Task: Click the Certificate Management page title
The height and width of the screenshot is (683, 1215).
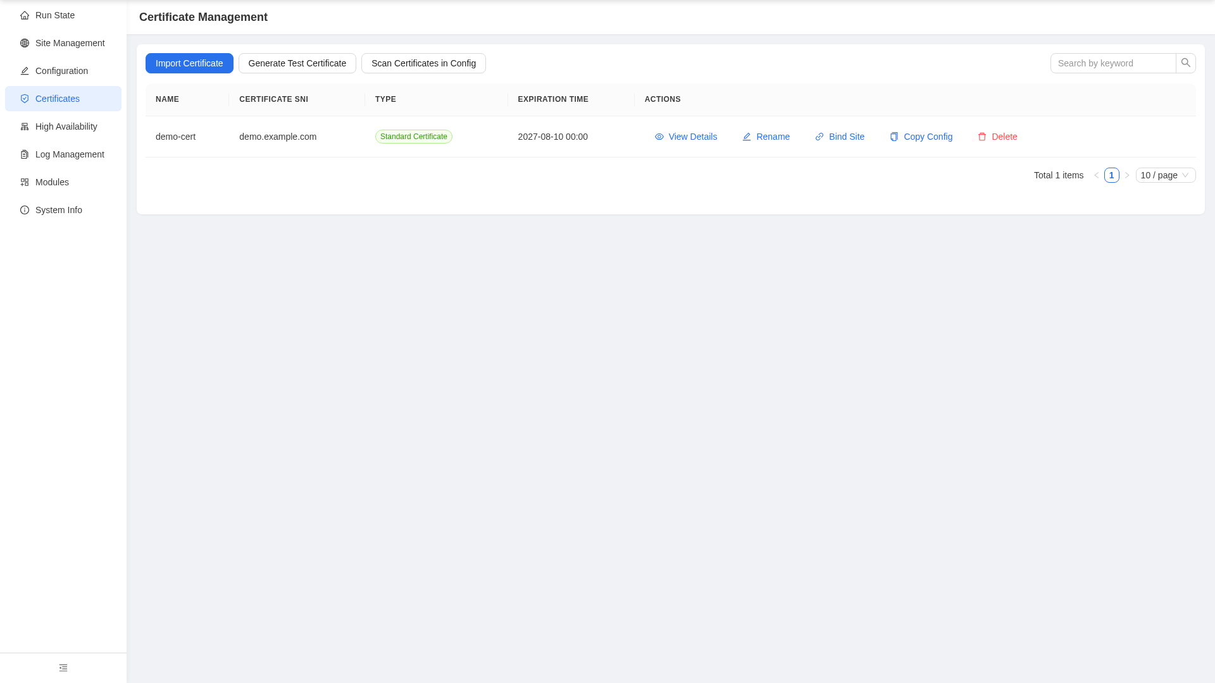Action: [x=203, y=17]
